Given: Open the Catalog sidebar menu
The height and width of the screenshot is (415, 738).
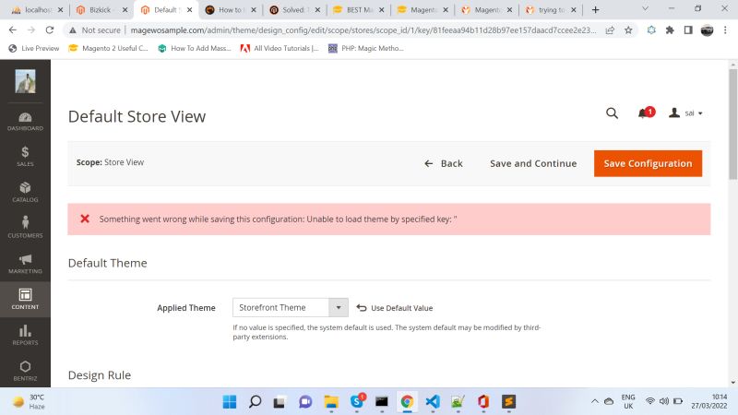Looking at the screenshot, I should 25,193.
